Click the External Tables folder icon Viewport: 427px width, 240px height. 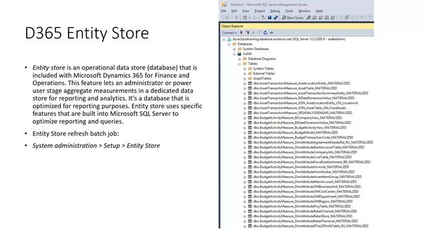[x=250, y=73]
